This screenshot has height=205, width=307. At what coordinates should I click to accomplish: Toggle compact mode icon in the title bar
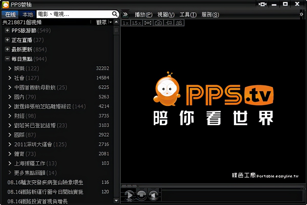[262, 4]
